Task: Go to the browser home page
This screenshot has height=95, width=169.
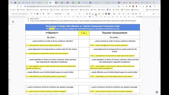Action: [21, 6]
